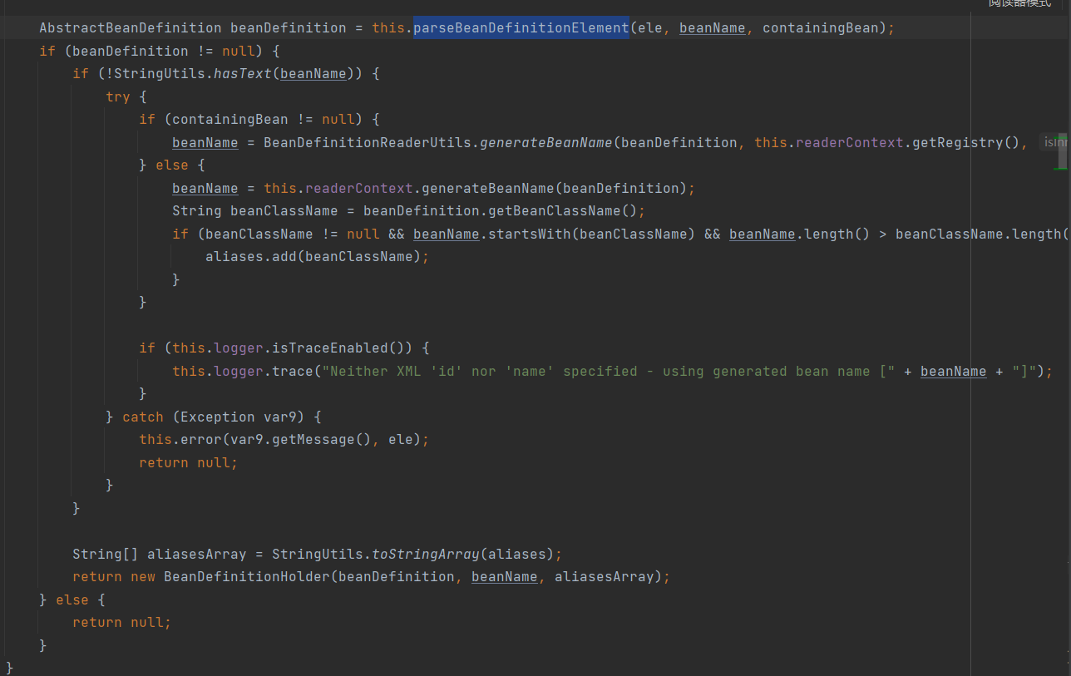This screenshot has width=1071, height=676.
Task: Click the 'String beanClassName' declaration
Action: [255, 211]
